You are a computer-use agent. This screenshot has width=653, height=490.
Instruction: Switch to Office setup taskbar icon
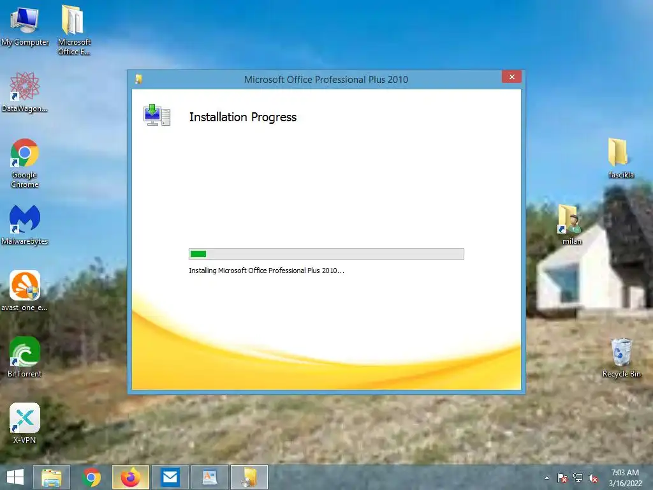pyautogui.click(x=249, y=477)
